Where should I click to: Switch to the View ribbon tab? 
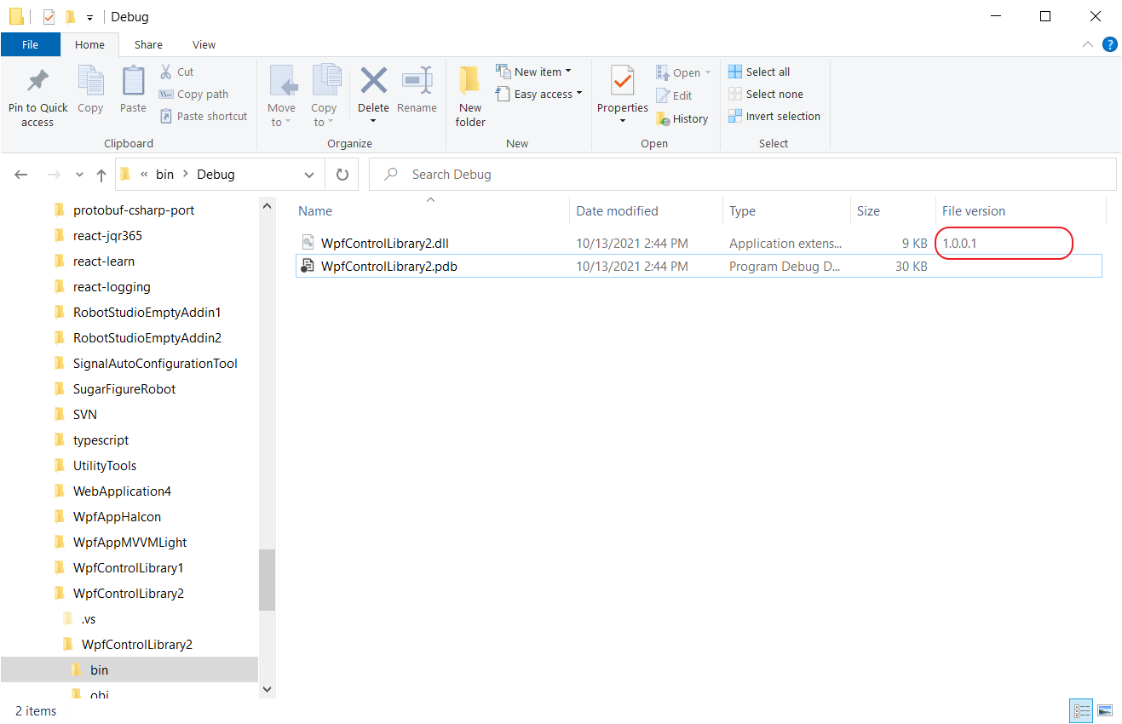coord(204,45)
